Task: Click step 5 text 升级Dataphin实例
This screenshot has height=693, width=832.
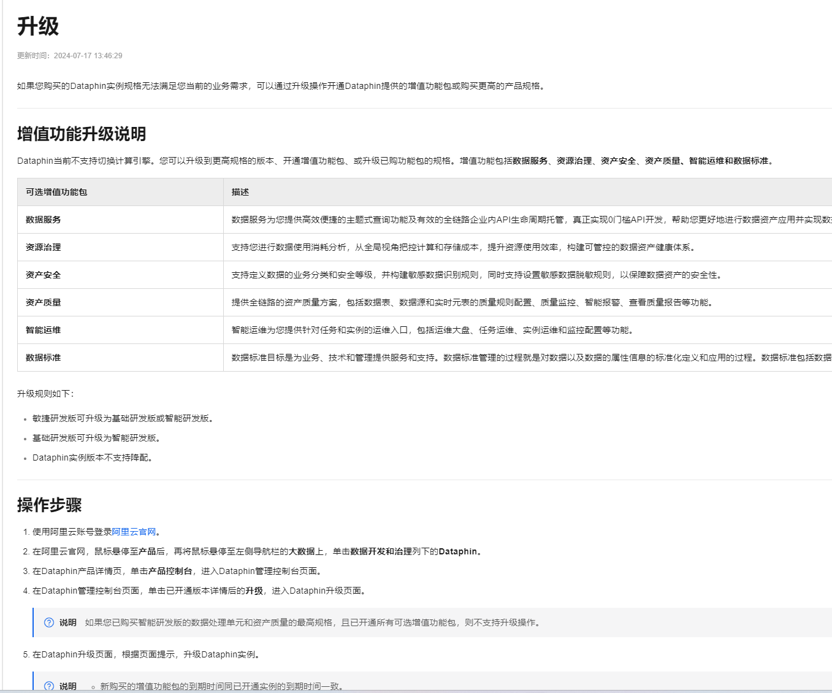Action: 147,654
